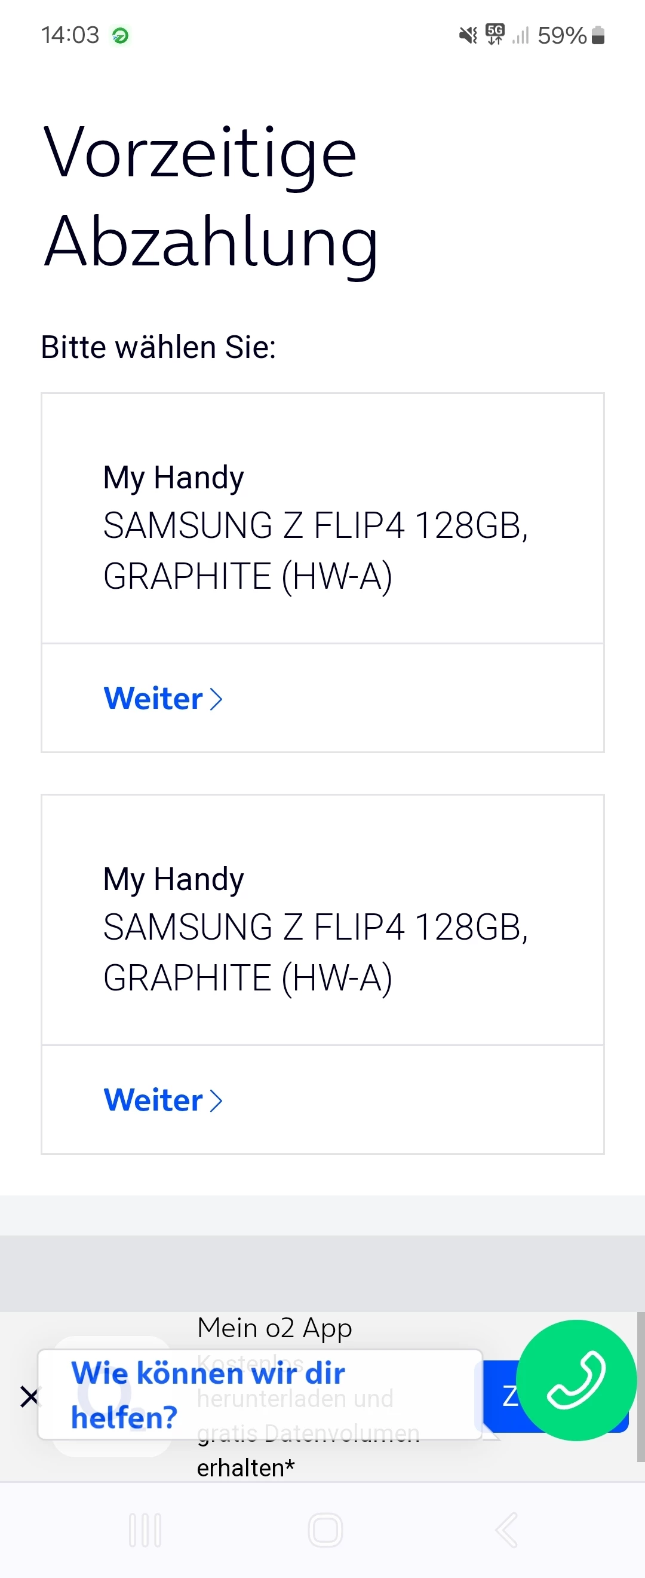The width and height of the screenshot is (645, 1578).
Task: Tap the 5G network indicator icon
Action: coord(494,34)
